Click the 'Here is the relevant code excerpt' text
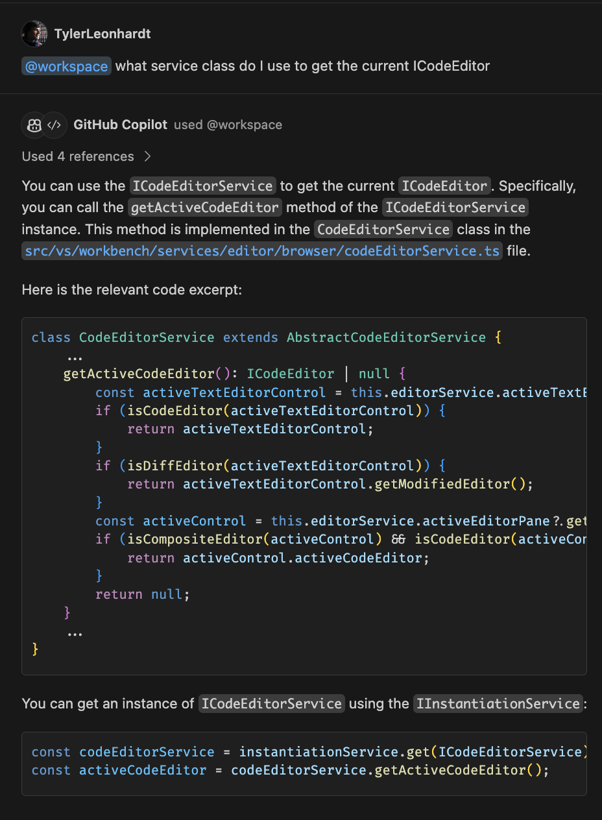This screenshot has width=602, height=820. (x=132, y=289)
